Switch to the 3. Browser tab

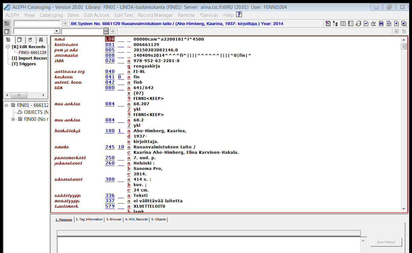tap(114, 219)
